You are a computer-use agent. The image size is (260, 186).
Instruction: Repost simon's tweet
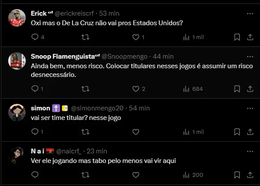[85, 132]
